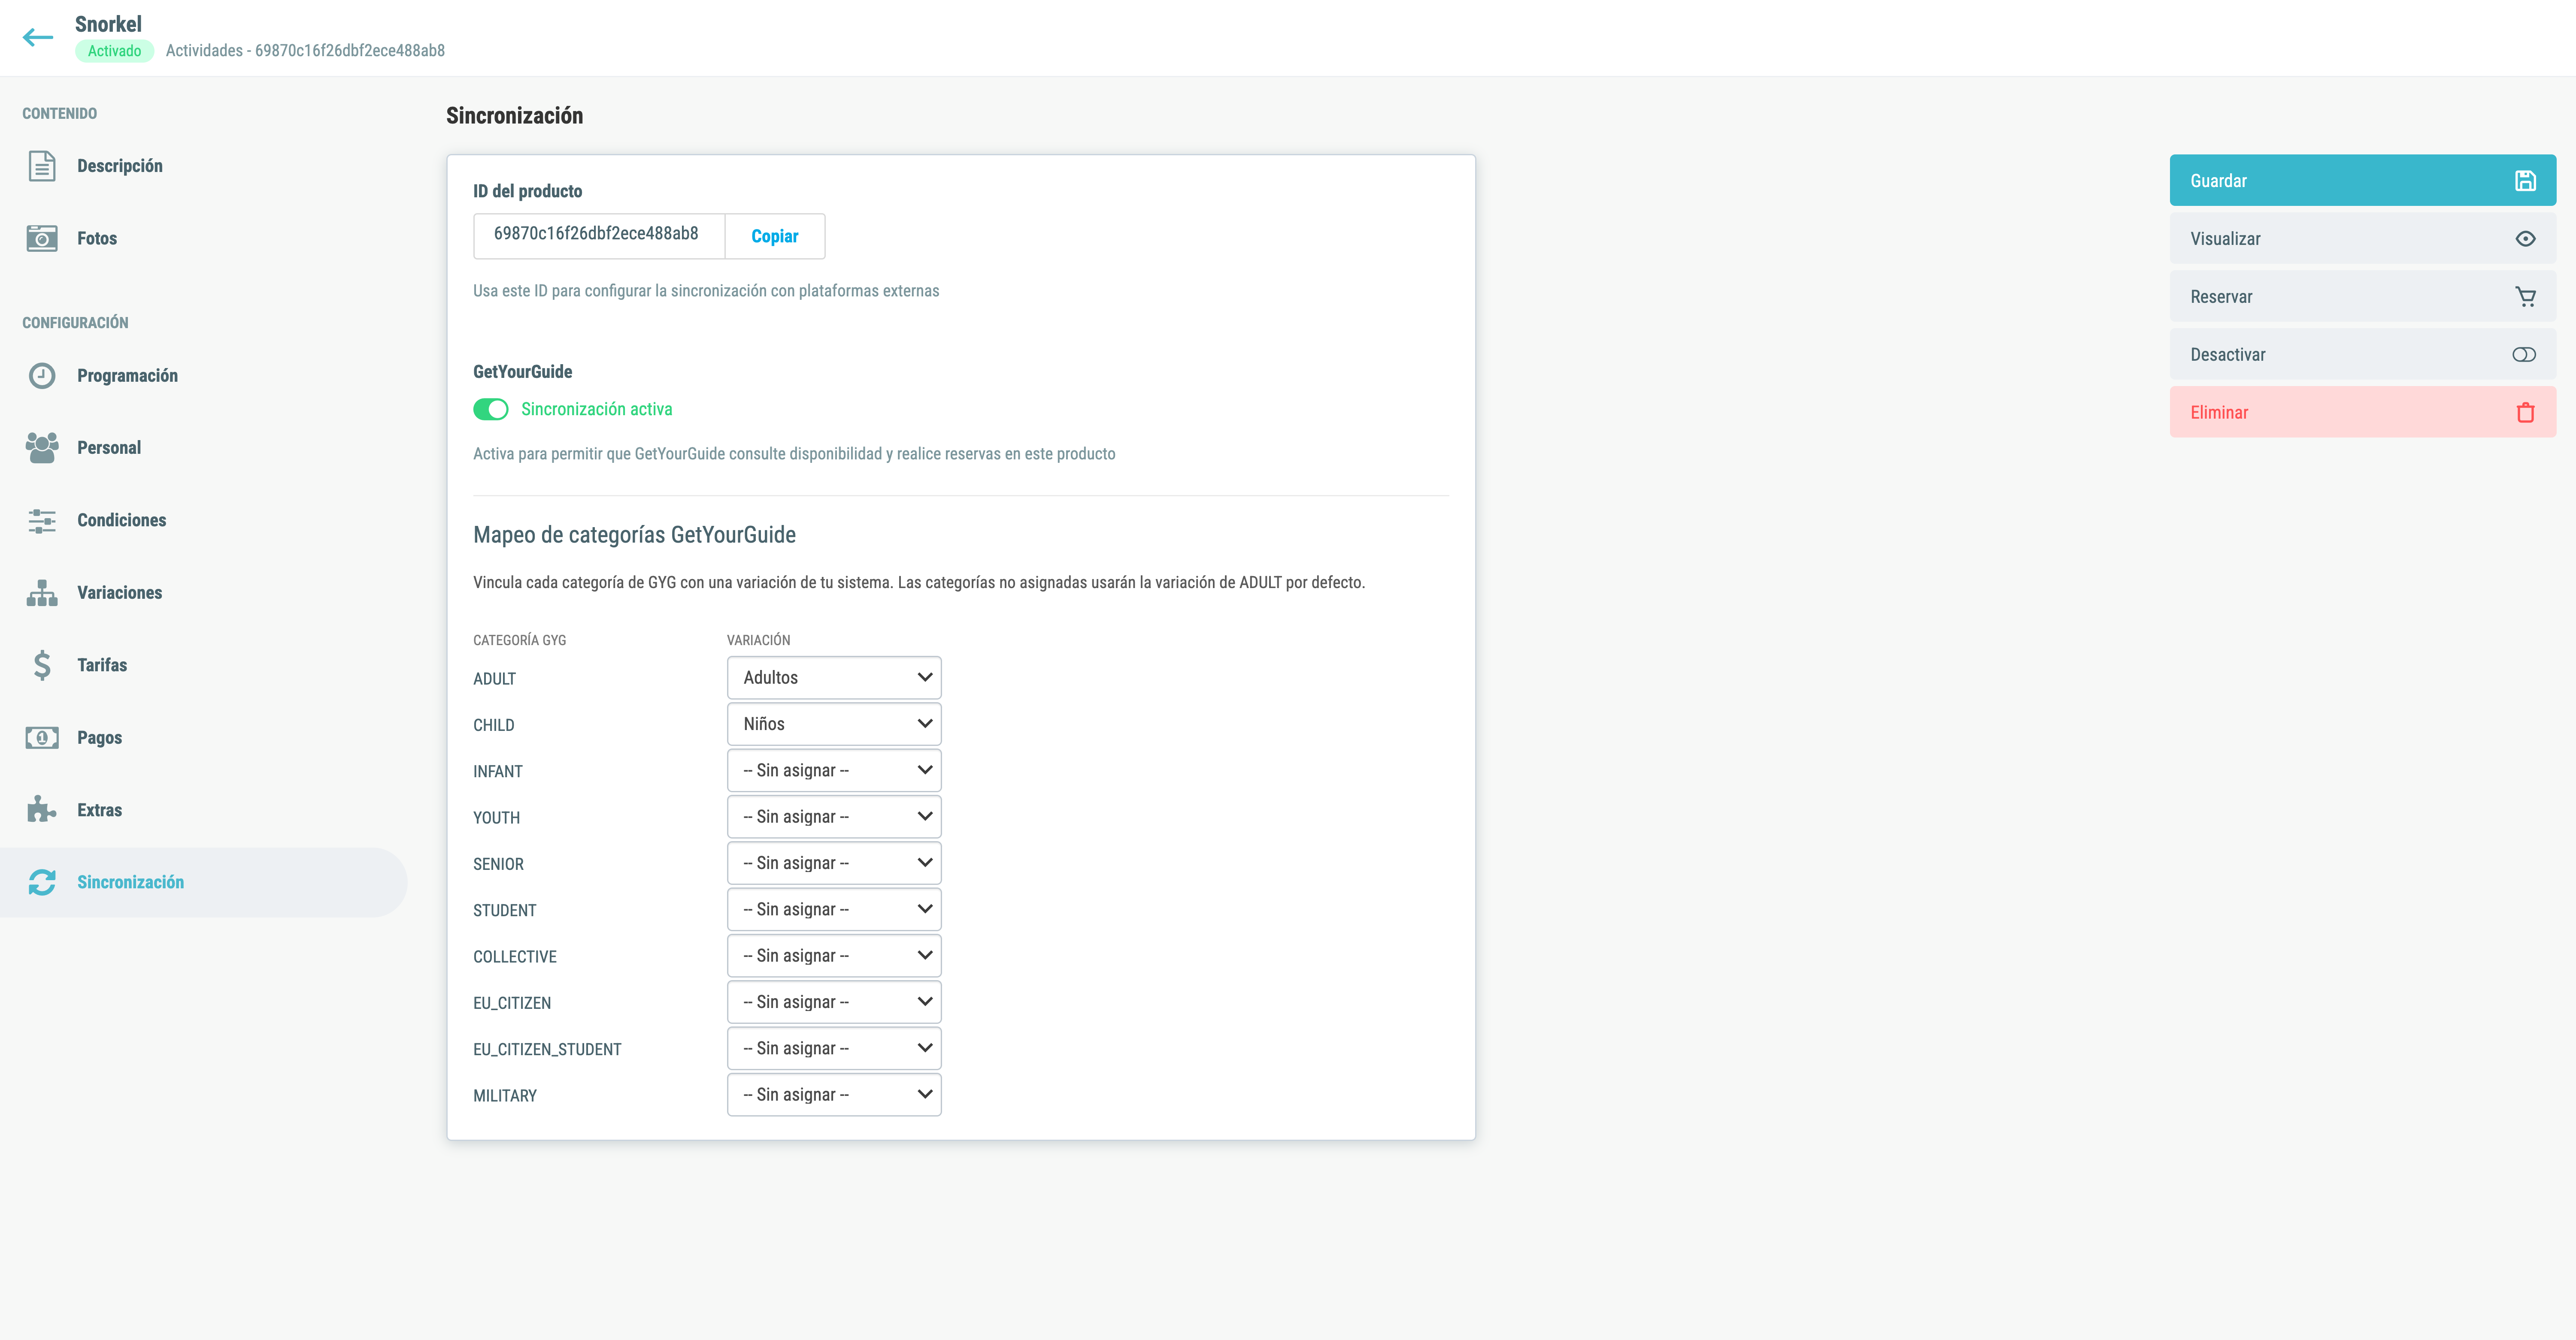Open the ADULT variation dropdown

[834, 677]
